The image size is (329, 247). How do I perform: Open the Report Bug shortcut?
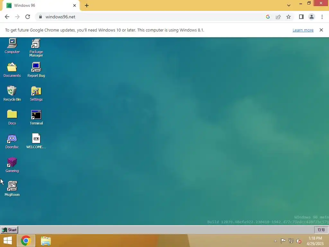36,70
